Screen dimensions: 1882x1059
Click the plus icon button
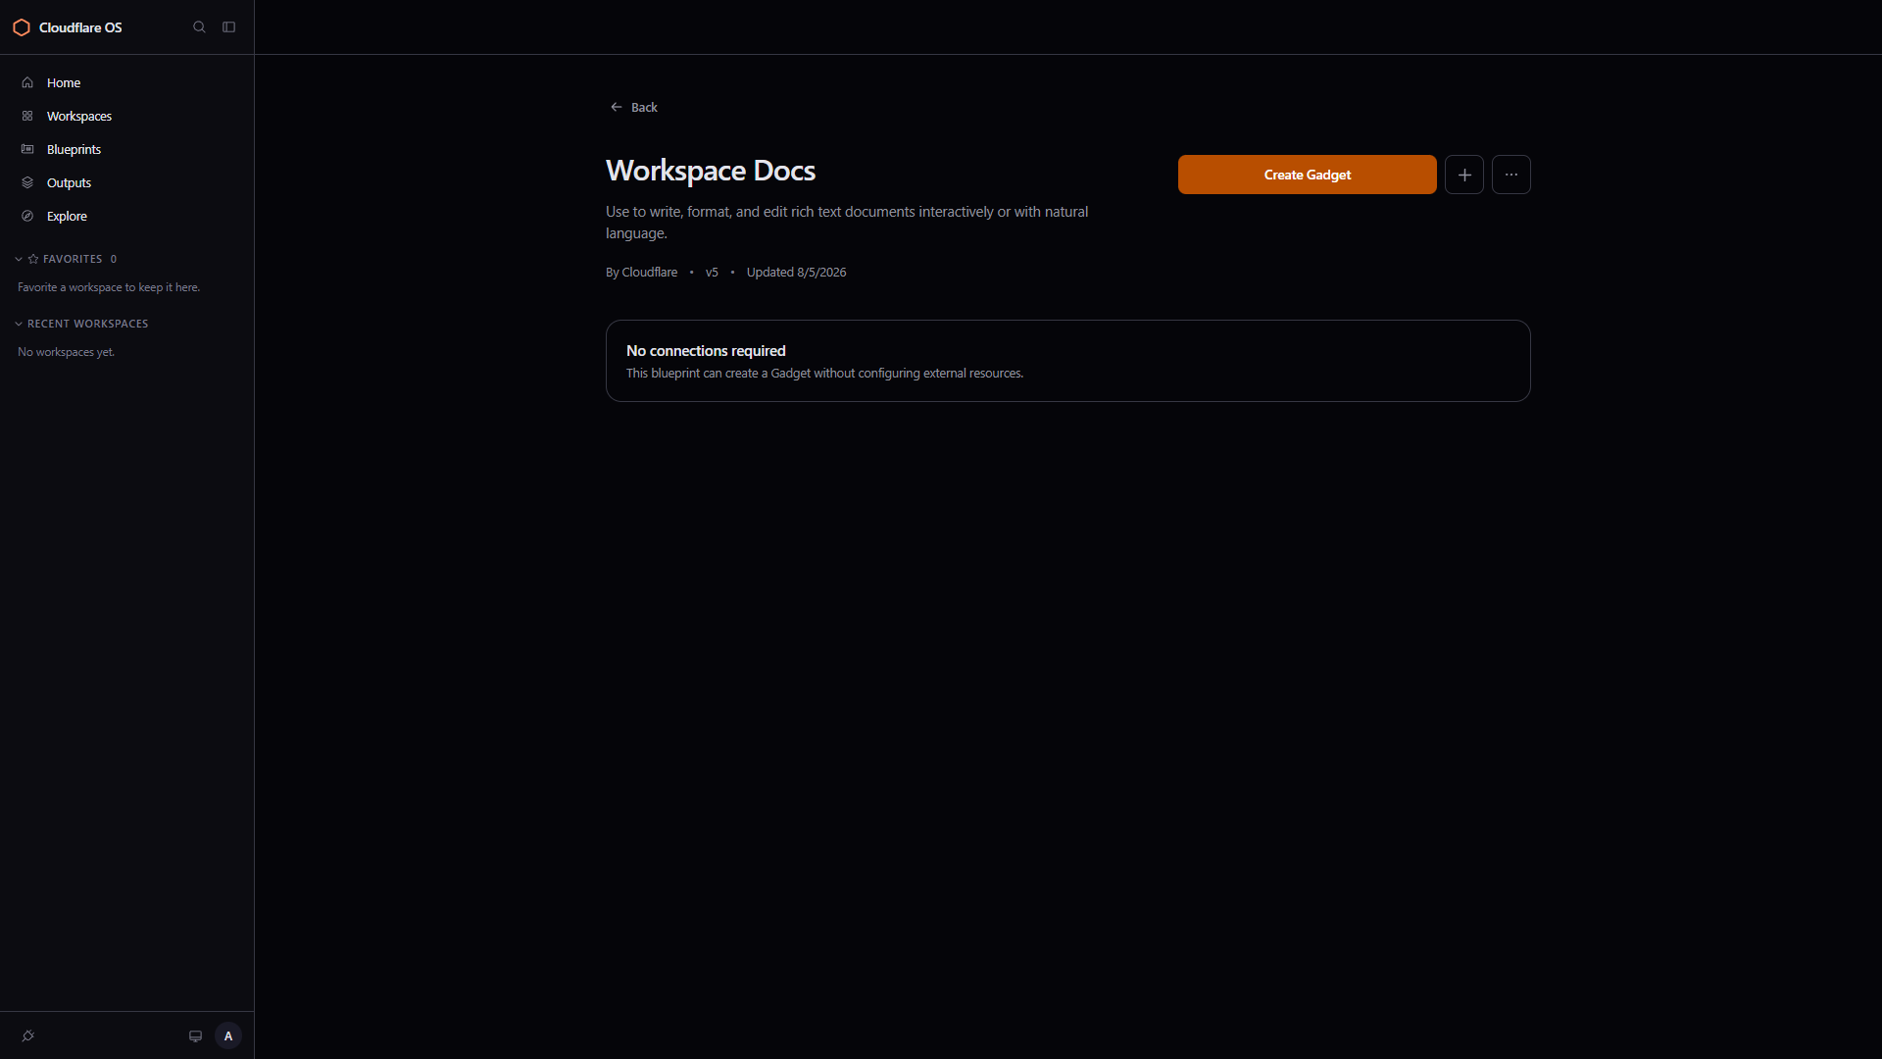(x=1464, y=175)
